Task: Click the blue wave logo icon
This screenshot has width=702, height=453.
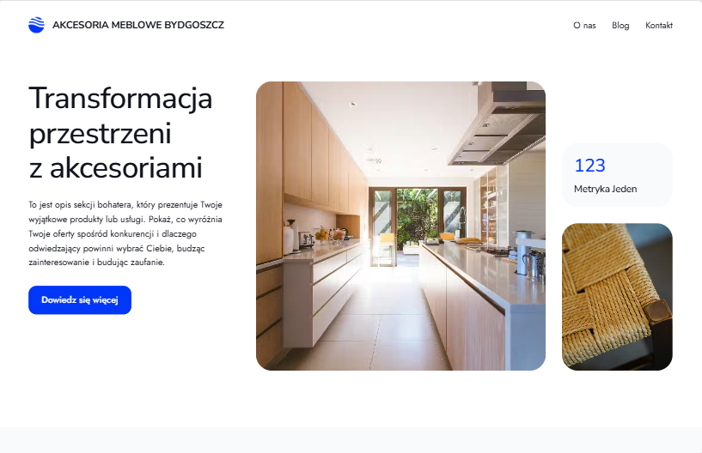Action: pyautogui.click(x=36, y=25)
